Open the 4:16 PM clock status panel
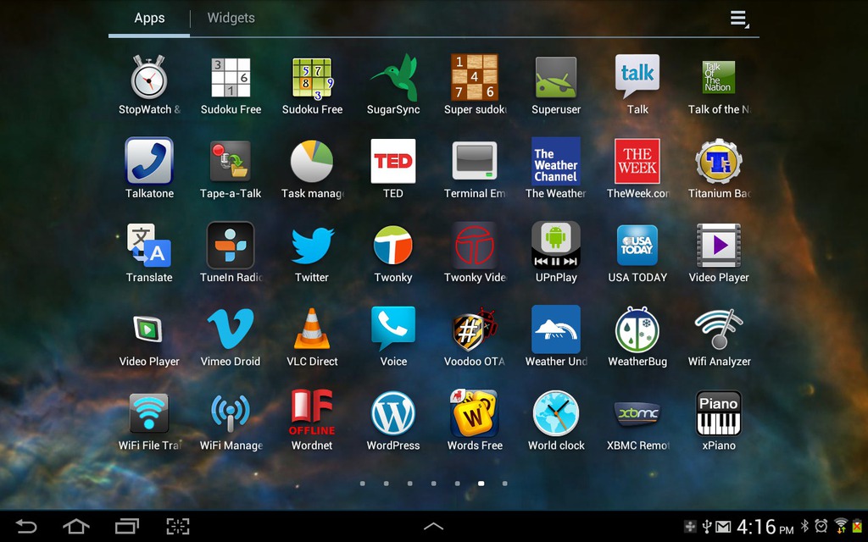The height and width of the screenshot is (542, 868). (x=765, y=527)
